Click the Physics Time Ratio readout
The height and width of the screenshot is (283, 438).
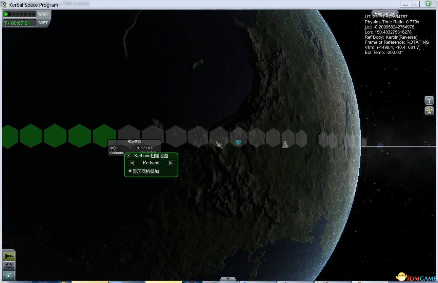pos(392,22)
